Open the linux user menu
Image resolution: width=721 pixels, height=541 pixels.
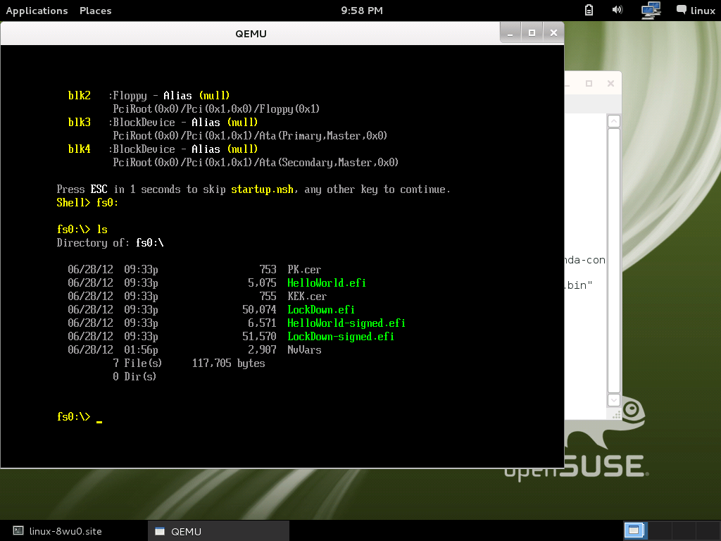(702, 11)
